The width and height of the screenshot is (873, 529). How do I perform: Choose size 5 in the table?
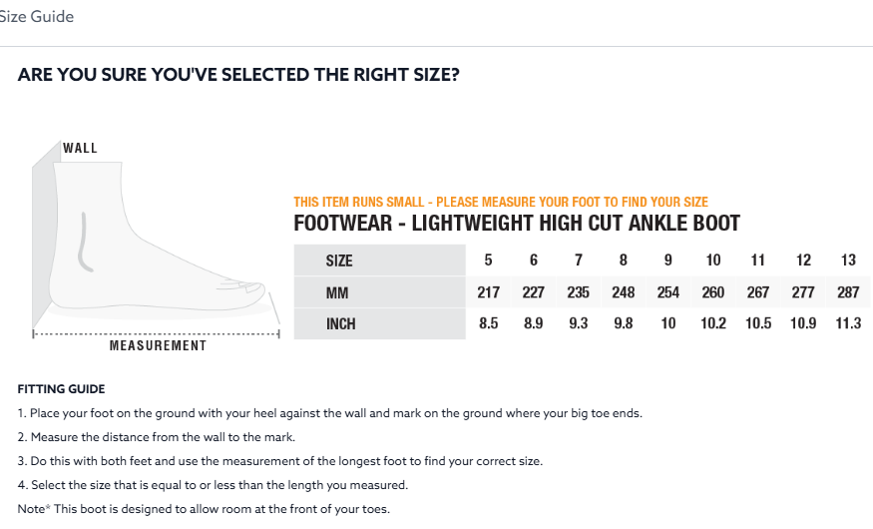[488, 261]
